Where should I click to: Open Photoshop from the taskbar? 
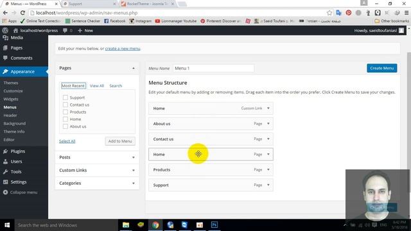tap(214, 225)
